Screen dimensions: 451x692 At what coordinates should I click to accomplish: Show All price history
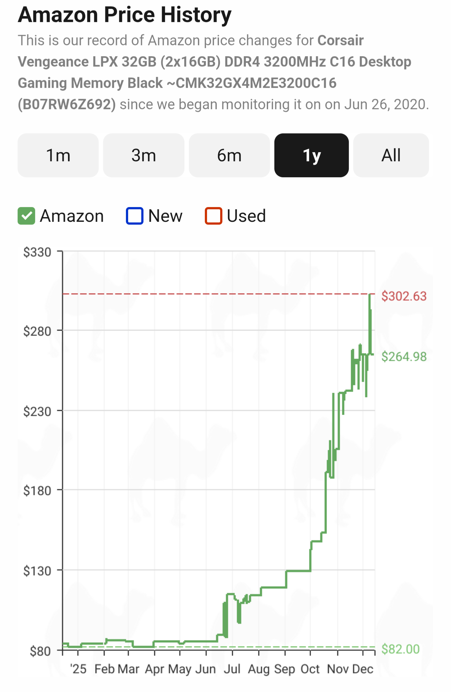tap(391, 155)
